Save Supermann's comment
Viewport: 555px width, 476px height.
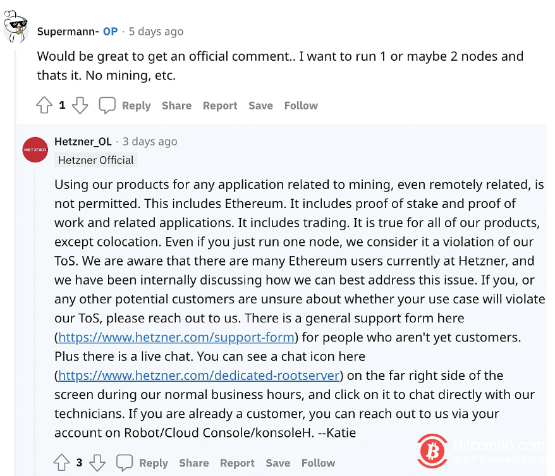click(260, 106)
